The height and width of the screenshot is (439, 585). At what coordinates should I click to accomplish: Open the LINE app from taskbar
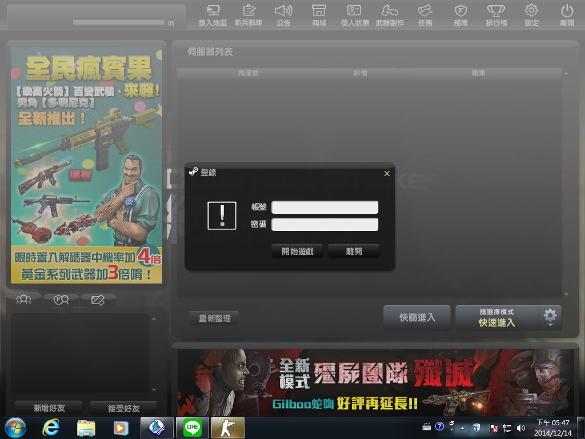tap(192, 428)
